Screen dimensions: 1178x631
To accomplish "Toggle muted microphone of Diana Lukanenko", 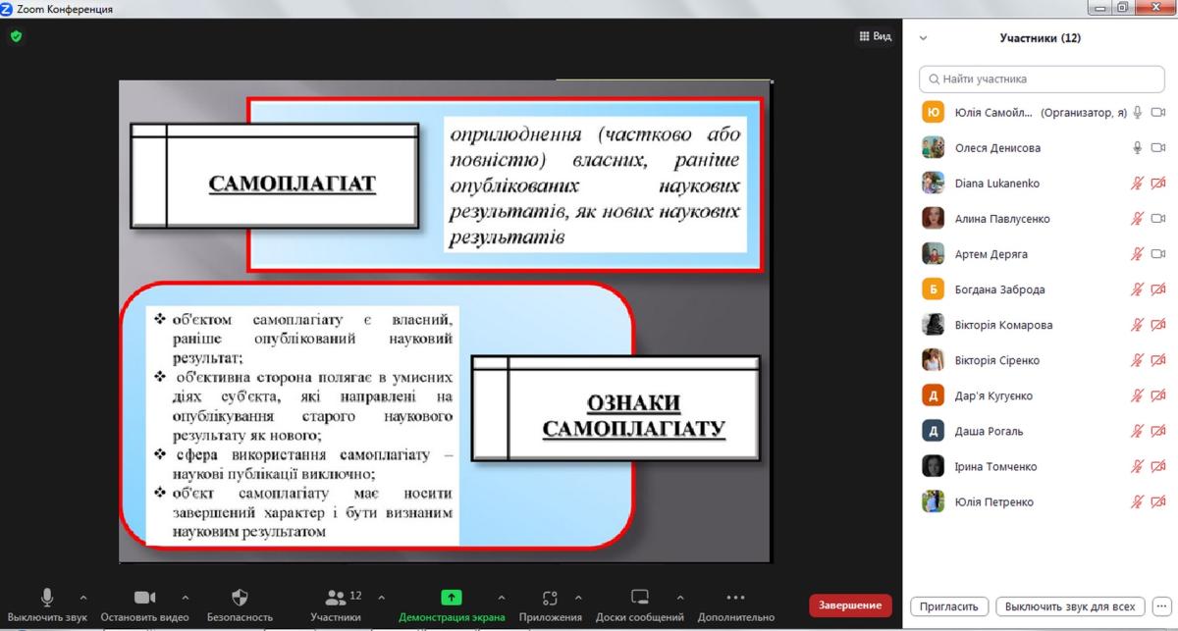I will tap(1138, 184).
